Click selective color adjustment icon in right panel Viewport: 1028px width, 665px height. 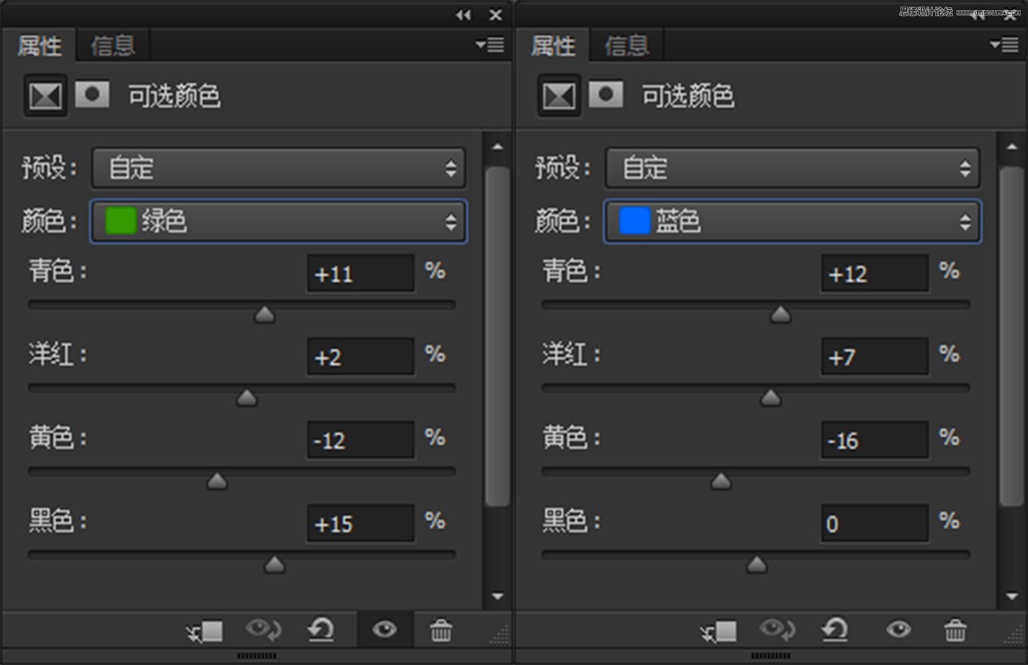click(559, 96)
